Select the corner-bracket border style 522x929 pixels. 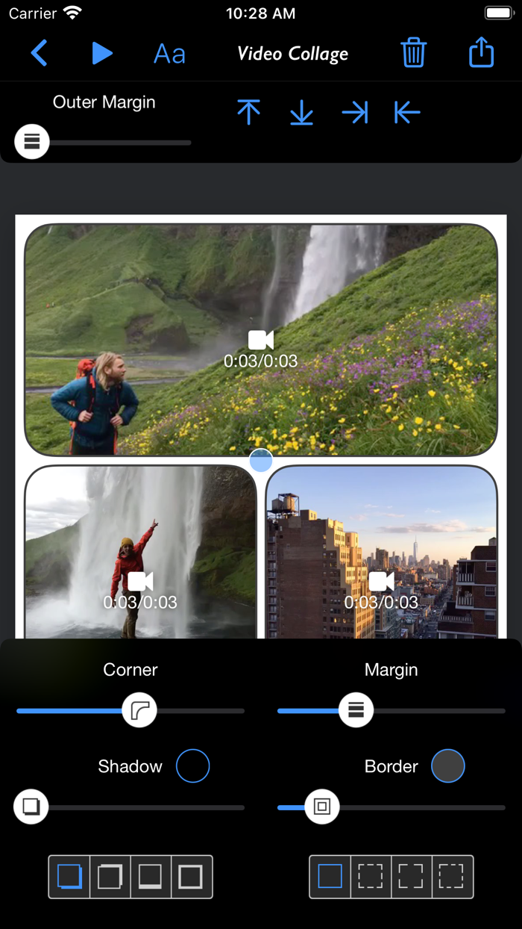pos(411,877)
